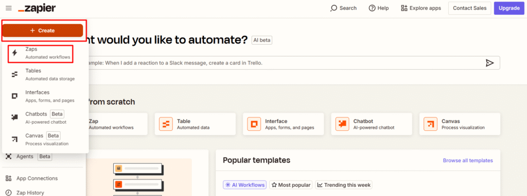527x196 pixels.
Task: Click the purple Upgrade button
Action: pyautogui.click(x=509, y=8)
